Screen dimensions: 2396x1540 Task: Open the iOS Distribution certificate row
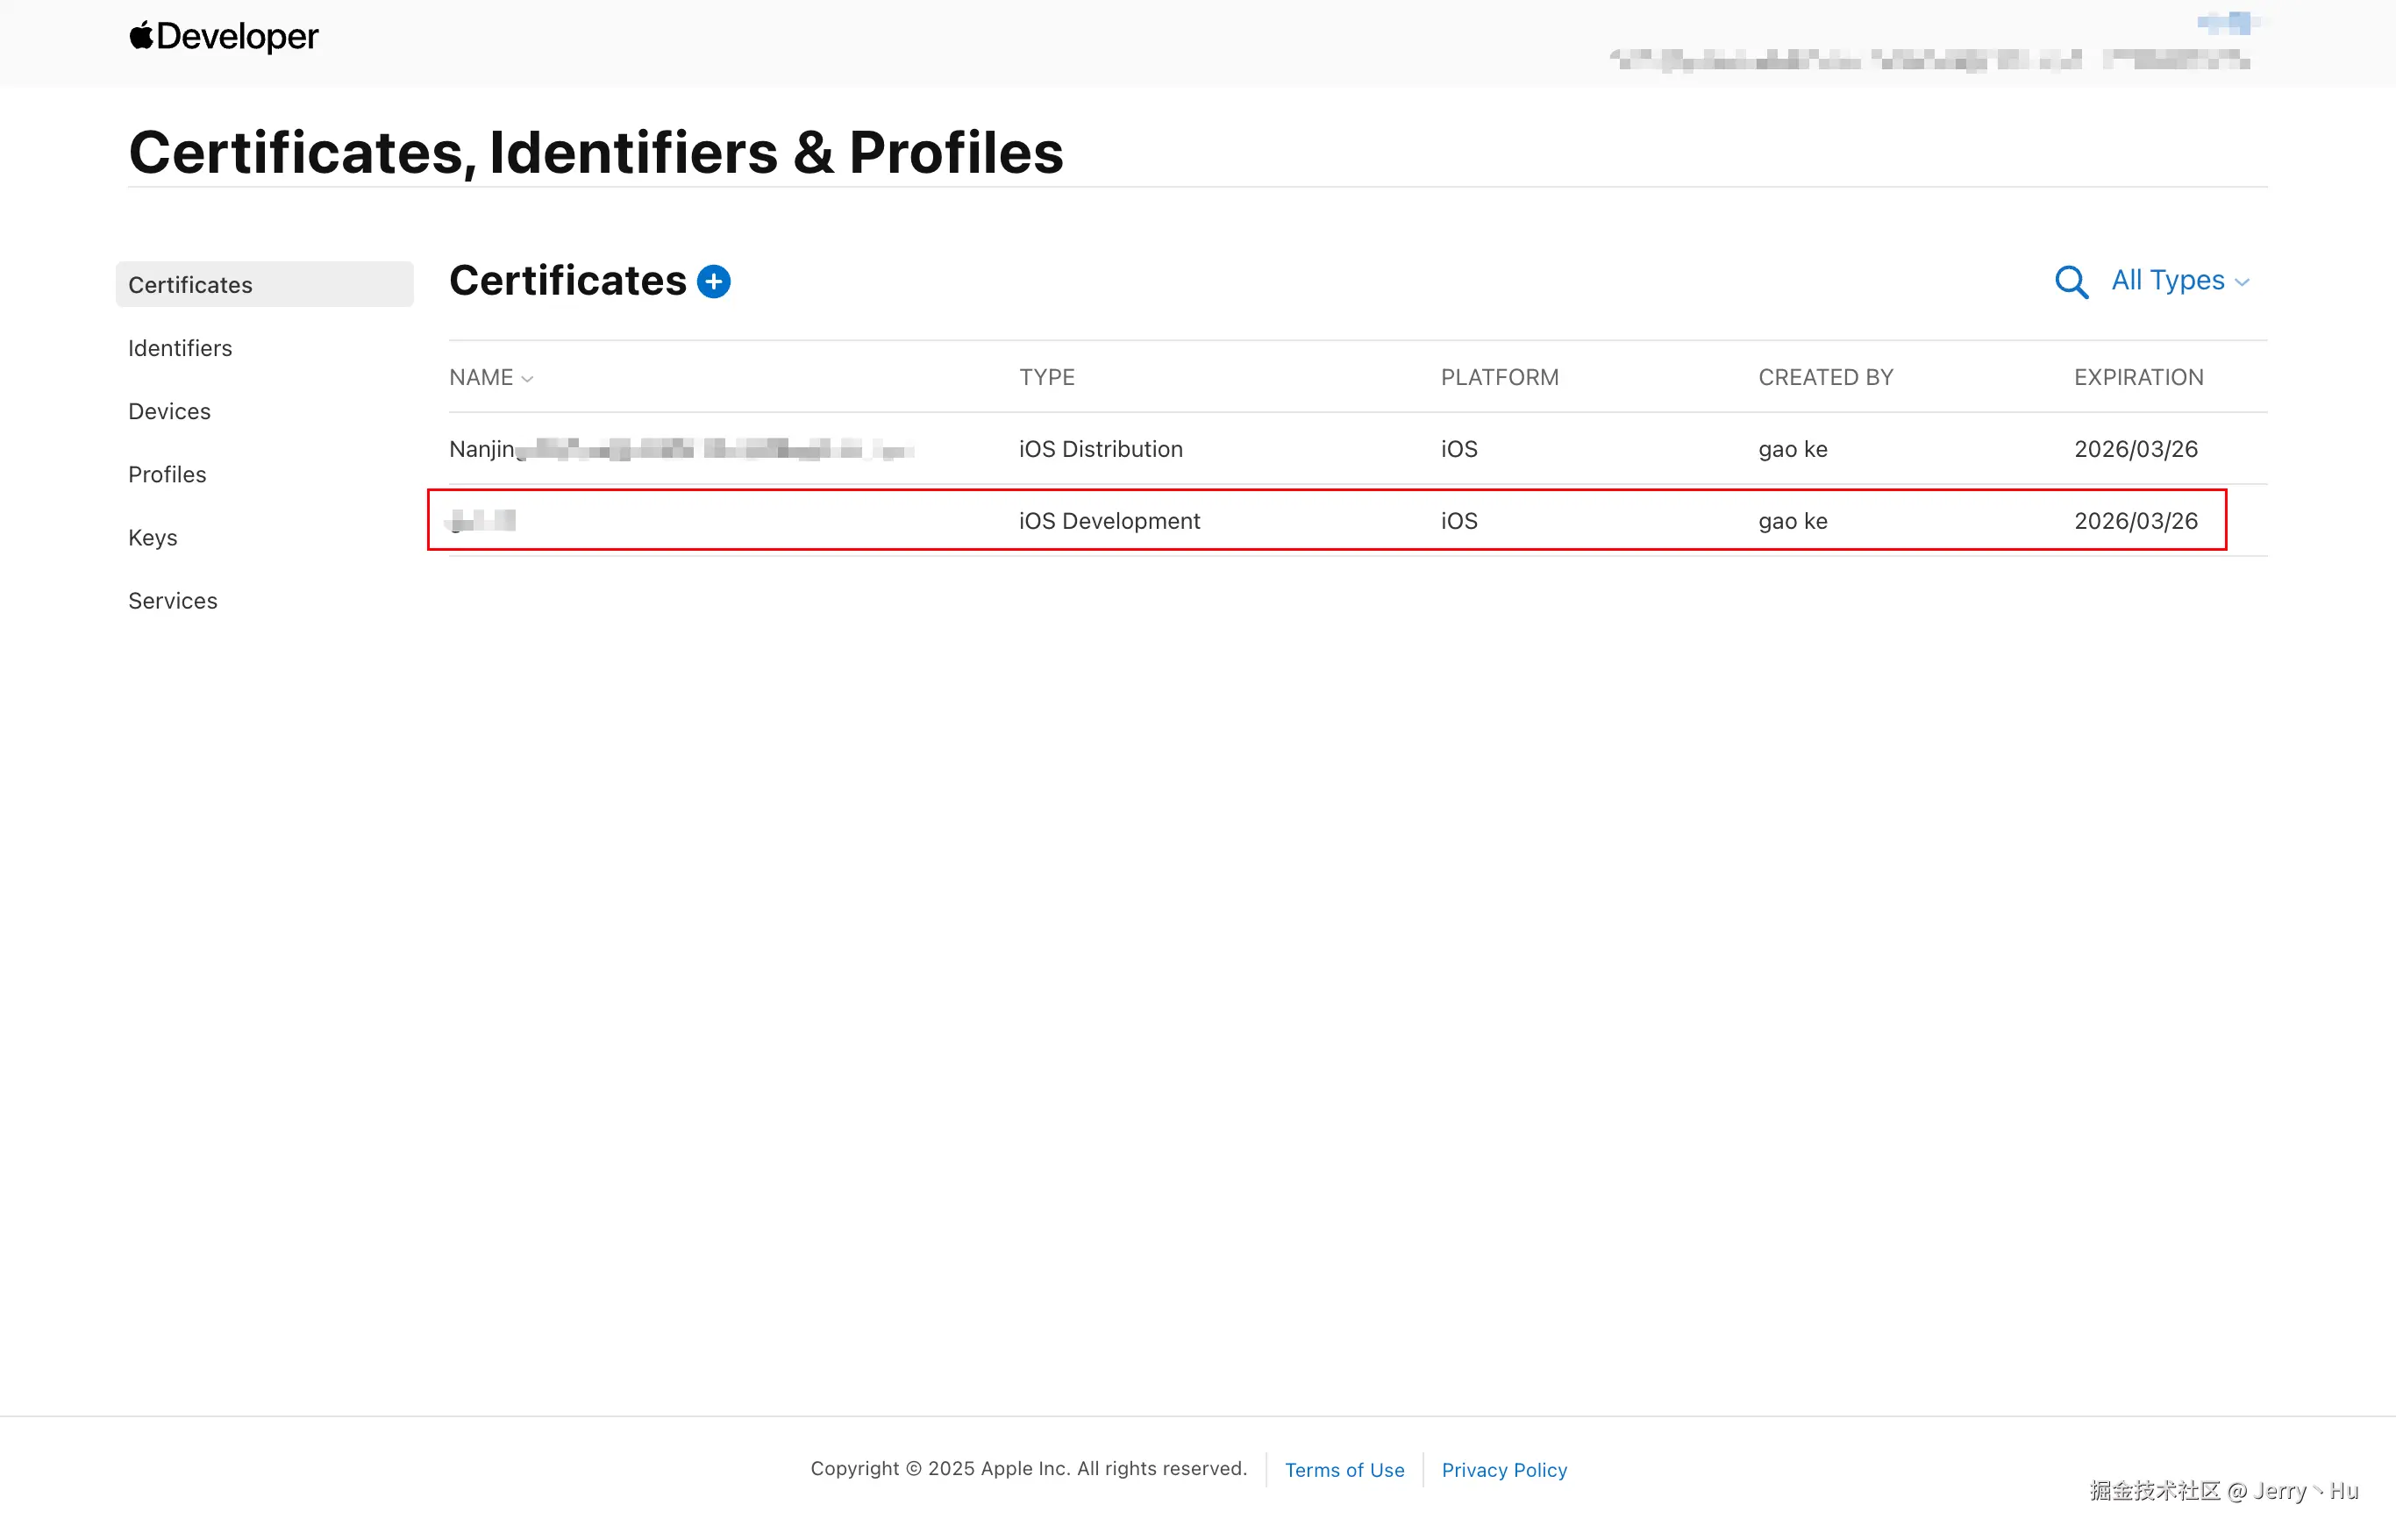pyautogui.click(x=1100, y=449)
